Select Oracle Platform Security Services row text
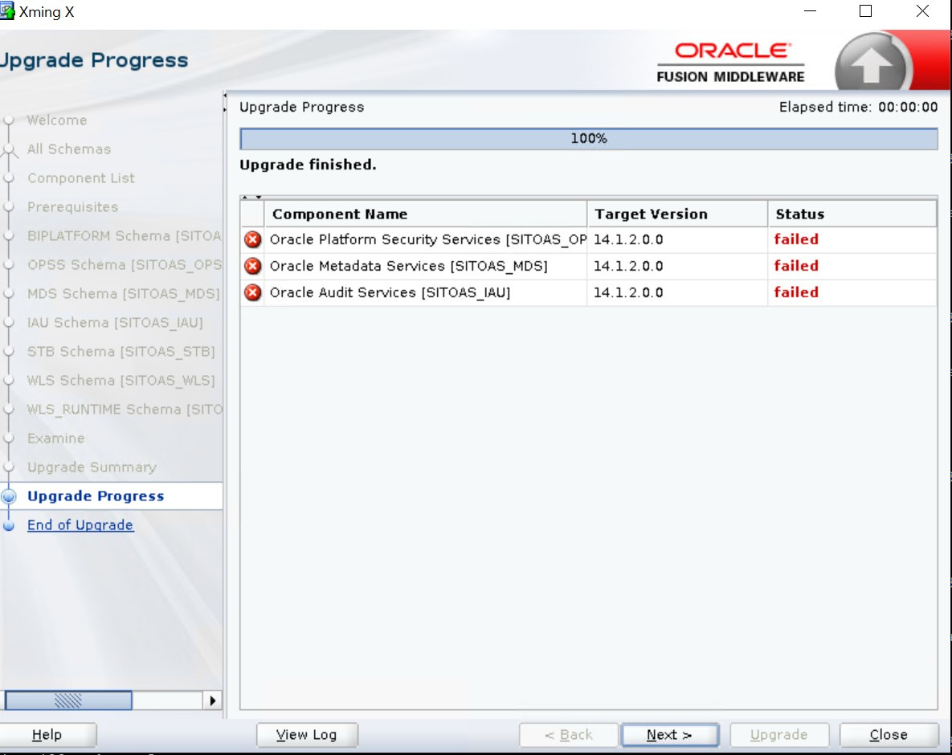The image size is (952, 755). pyautogui.click(x=428, y=239)
